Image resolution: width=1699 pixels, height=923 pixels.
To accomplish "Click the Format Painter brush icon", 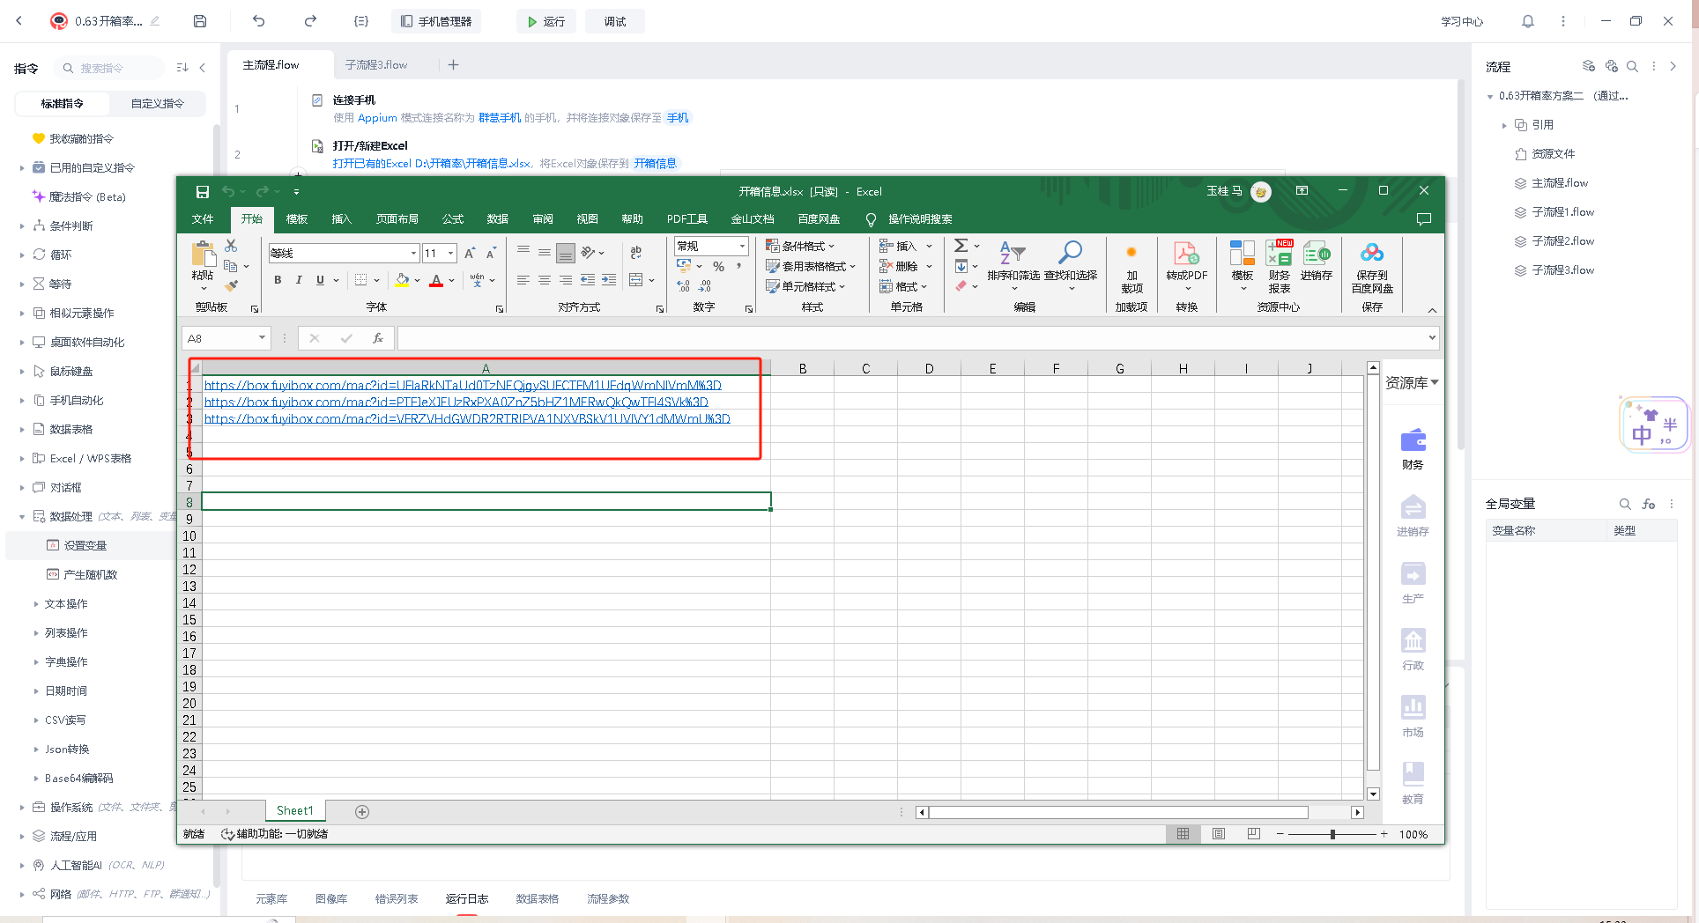I will pyautogui.click(x=232, y=285).
